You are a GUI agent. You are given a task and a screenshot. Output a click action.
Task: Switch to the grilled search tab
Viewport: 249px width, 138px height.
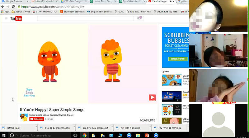coord(183,2)
